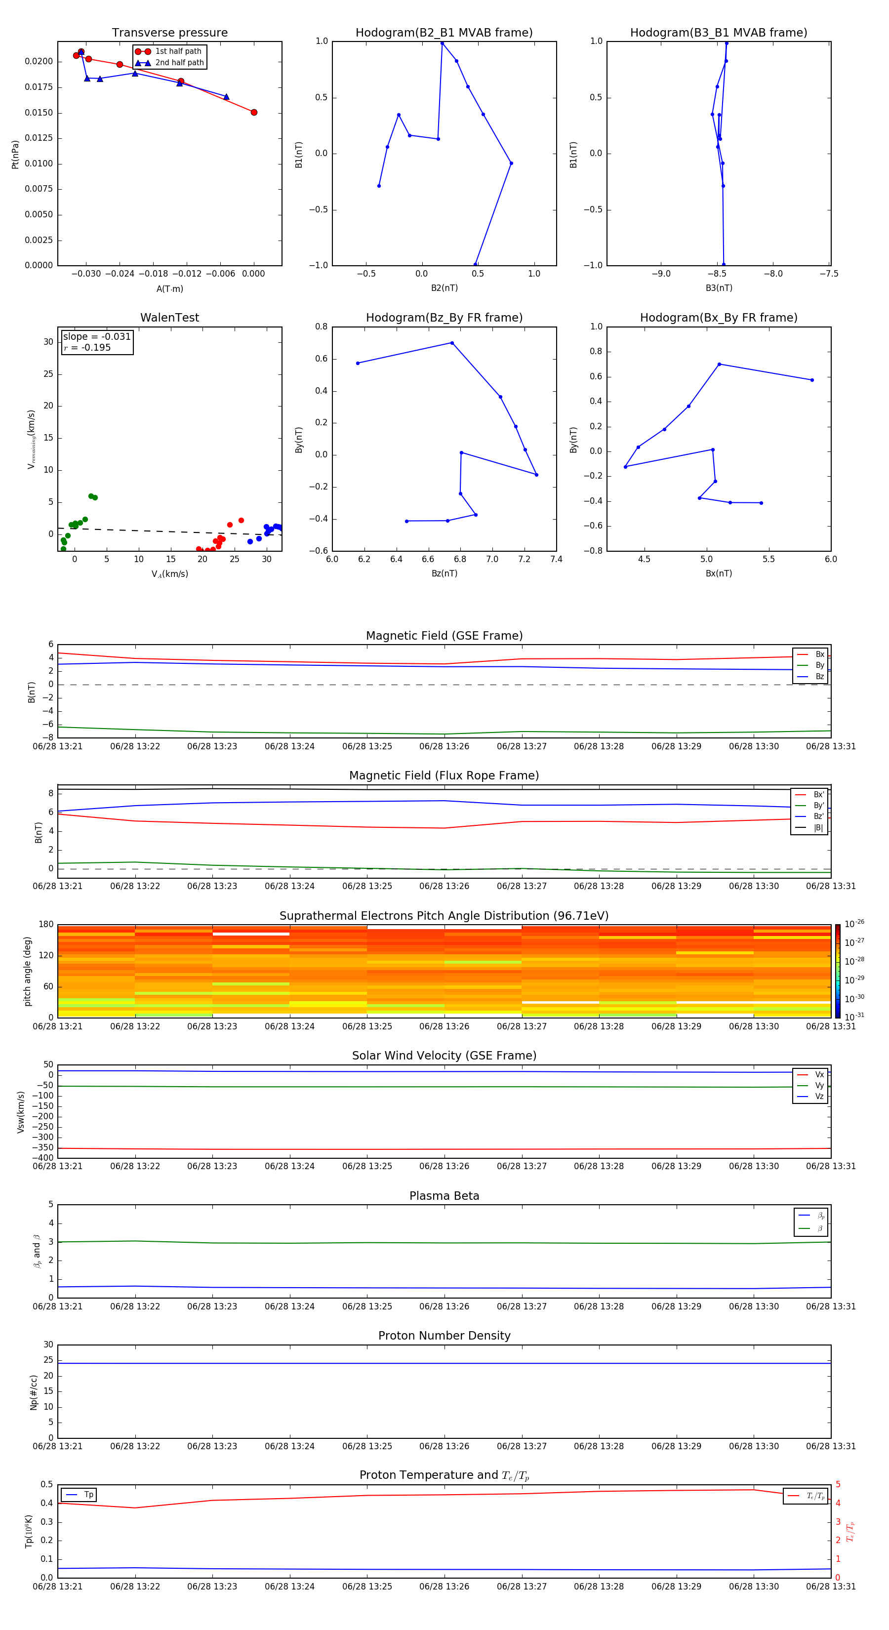Select the 'Hodogram(Bz_By FR frame)' title
Screen dimensions: 889x1630
point(444,318)
